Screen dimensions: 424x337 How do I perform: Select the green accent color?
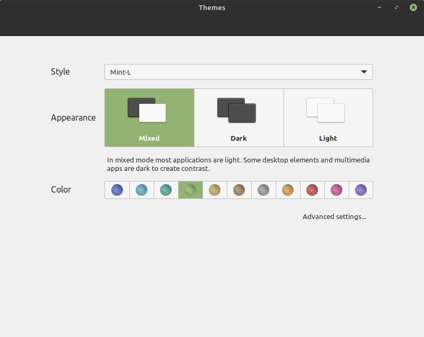pos(190,190)
